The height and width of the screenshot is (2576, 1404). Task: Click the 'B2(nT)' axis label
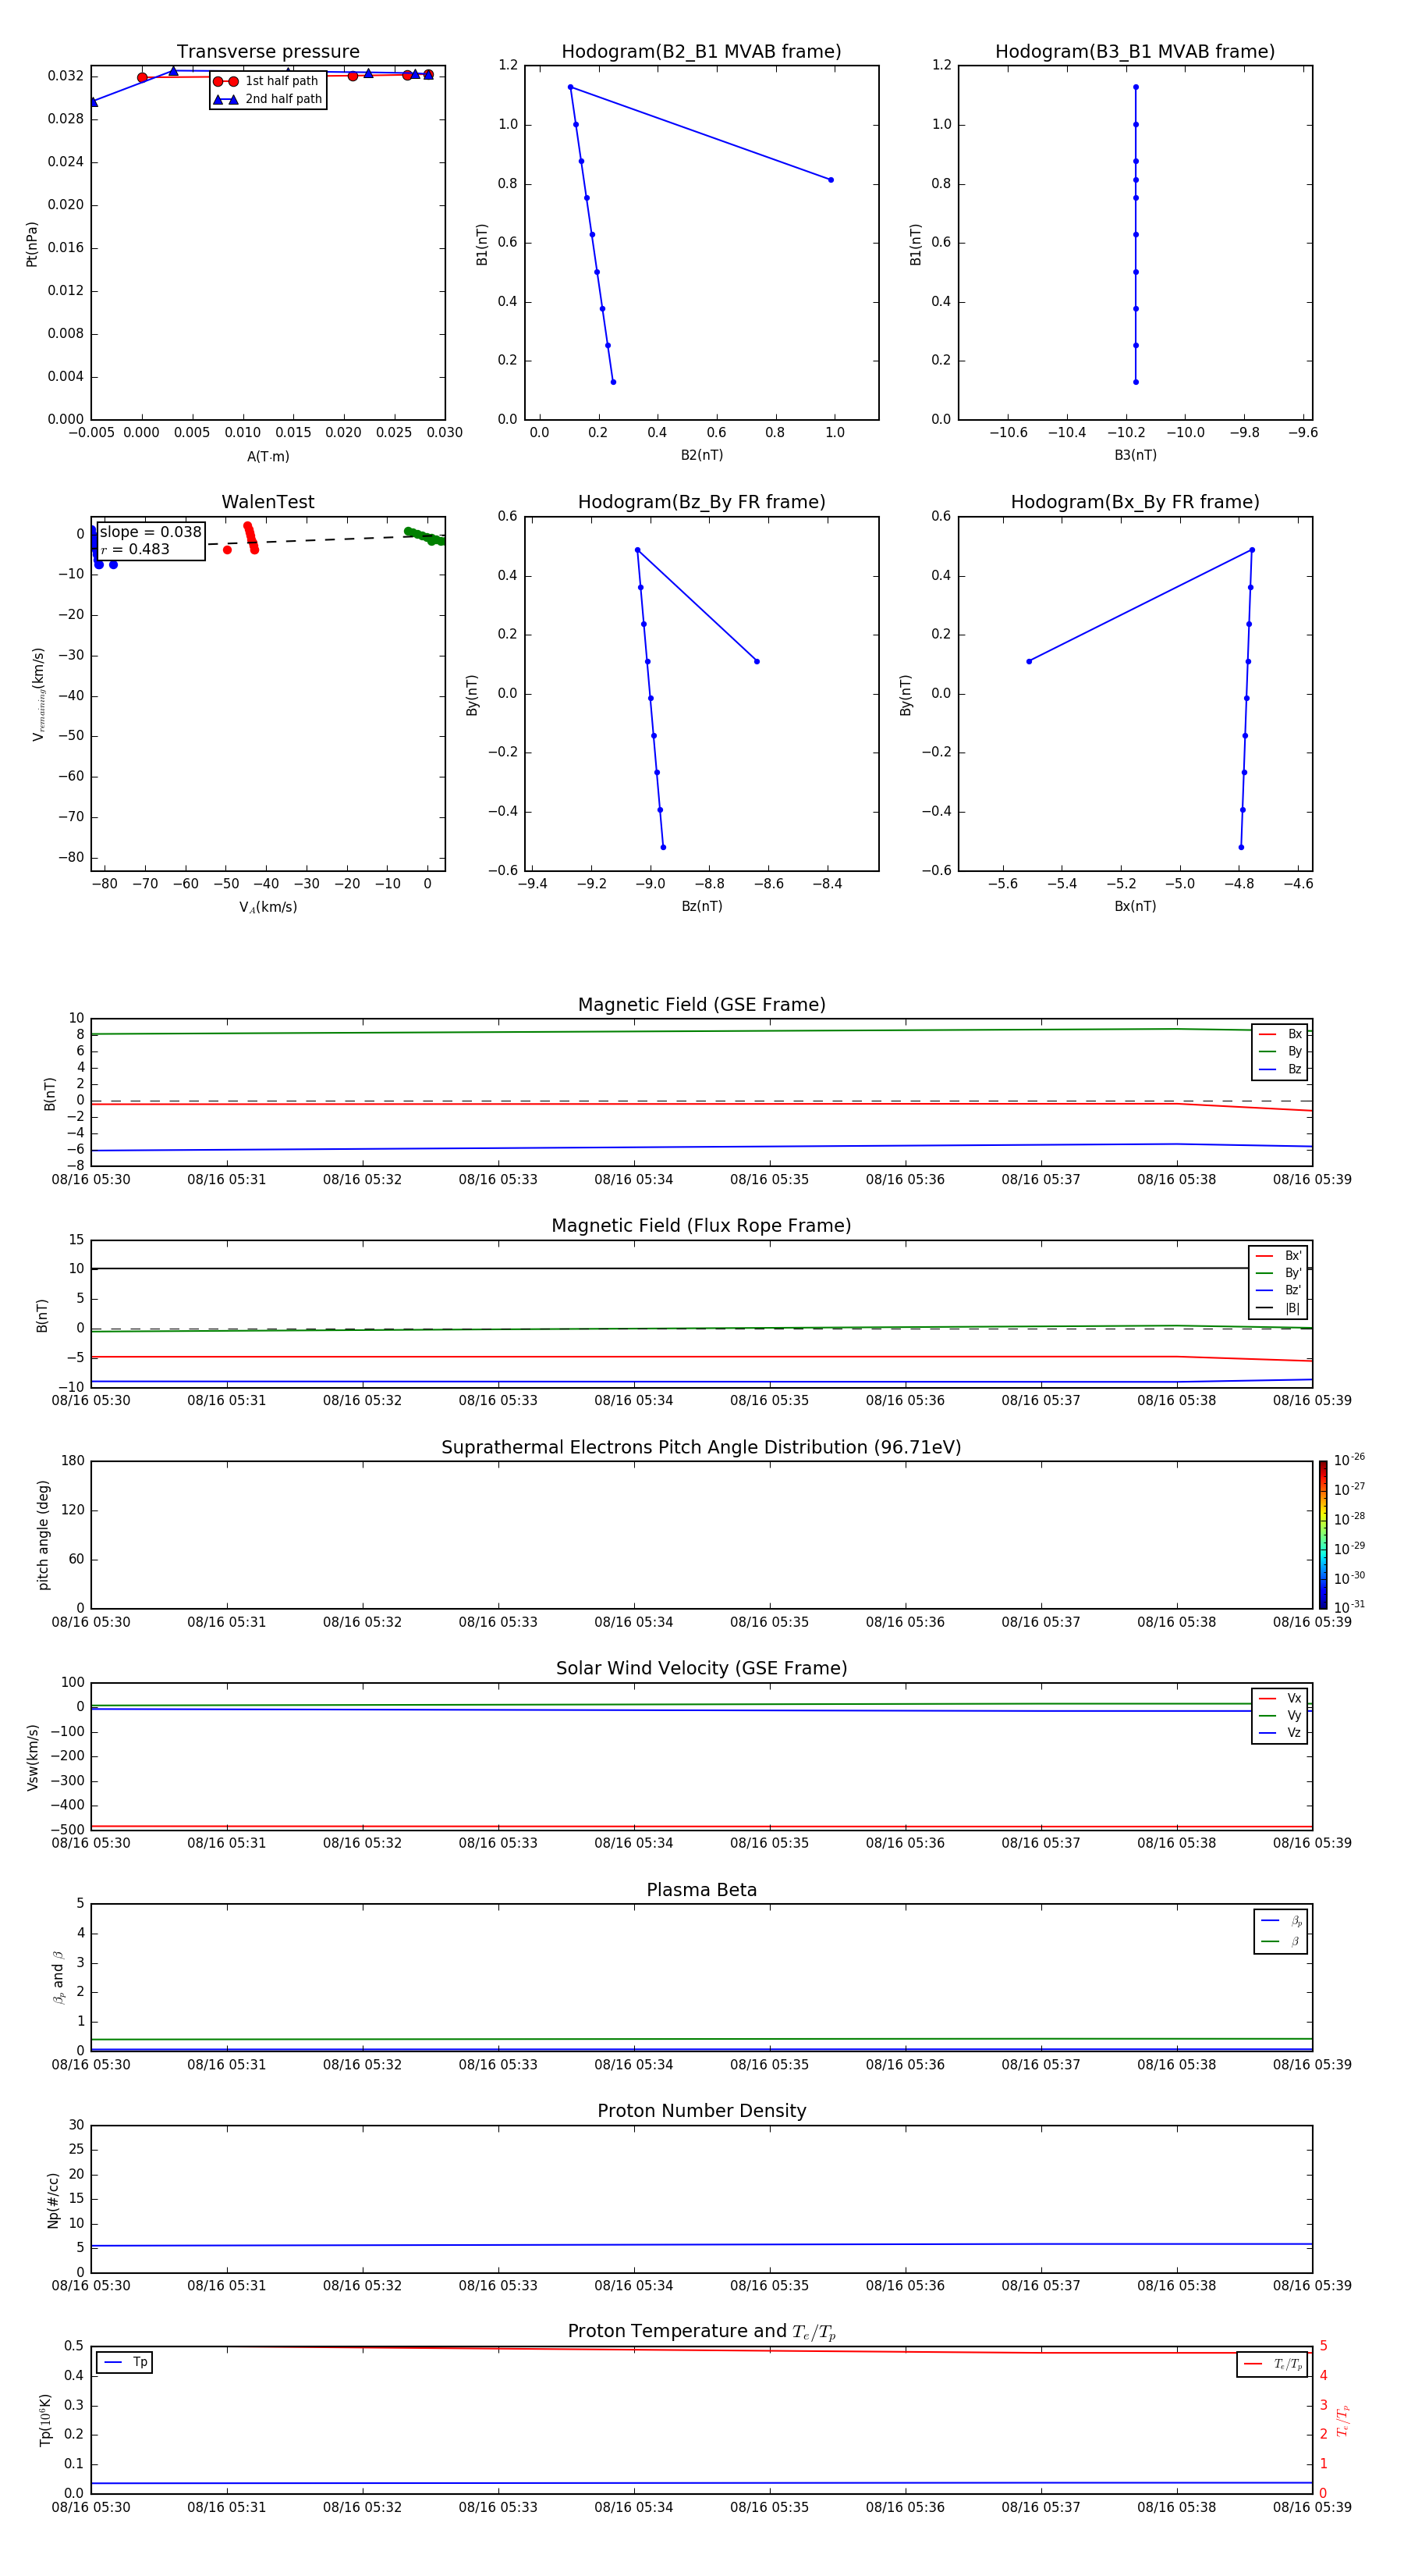[x=701, y=456]
